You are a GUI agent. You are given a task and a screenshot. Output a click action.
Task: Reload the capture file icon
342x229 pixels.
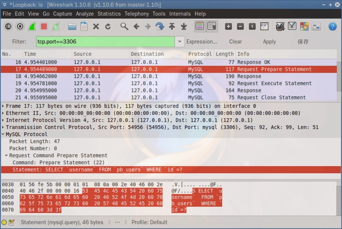[x=108, y=26]
